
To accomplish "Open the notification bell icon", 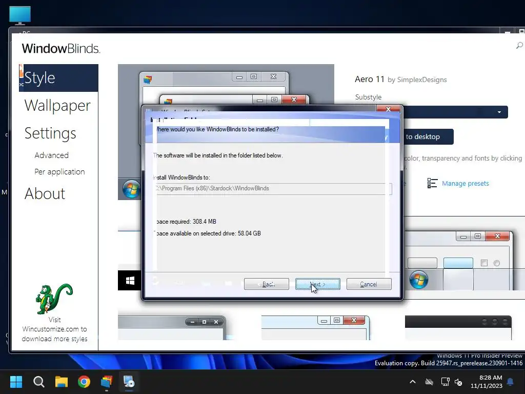I will tap(511, 382).
